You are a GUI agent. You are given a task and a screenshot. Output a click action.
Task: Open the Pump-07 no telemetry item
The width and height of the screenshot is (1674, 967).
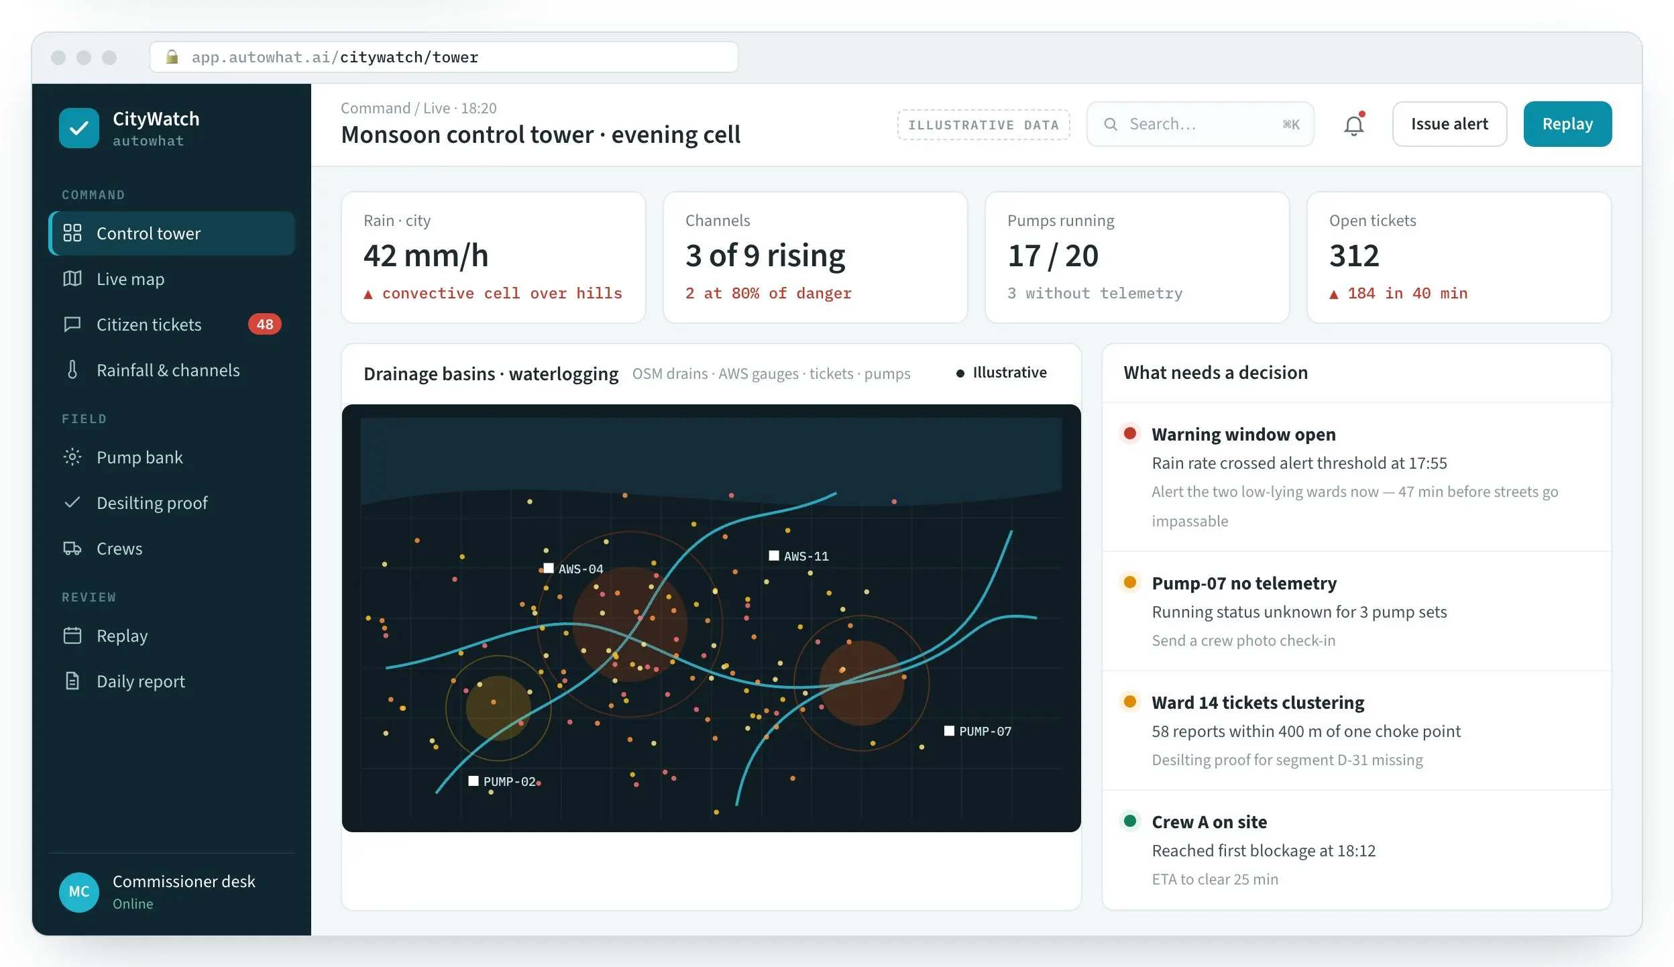(x=1356, y=611)
